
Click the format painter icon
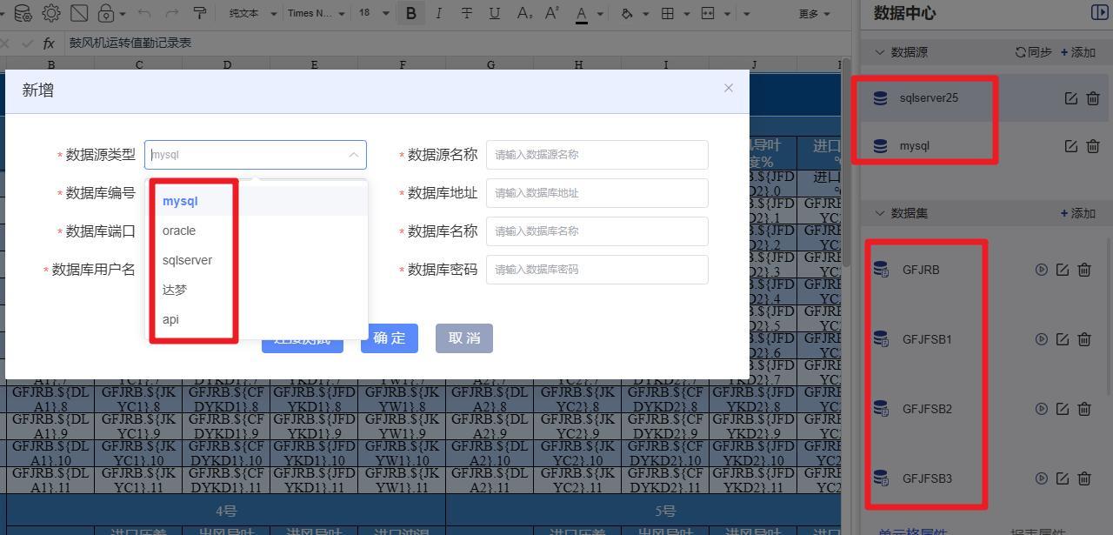199,13
